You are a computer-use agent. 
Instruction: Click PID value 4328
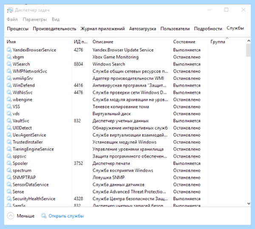point(78,198)
